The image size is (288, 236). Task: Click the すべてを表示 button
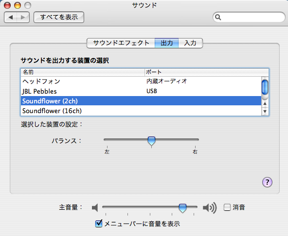[59, 17]
